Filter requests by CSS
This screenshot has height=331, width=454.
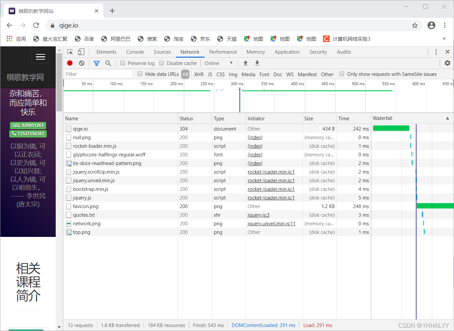(221, 74)
